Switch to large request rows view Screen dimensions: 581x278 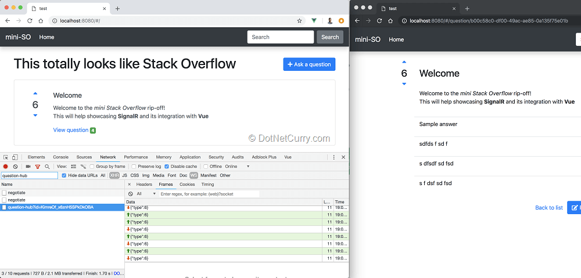tap(73, 167)
